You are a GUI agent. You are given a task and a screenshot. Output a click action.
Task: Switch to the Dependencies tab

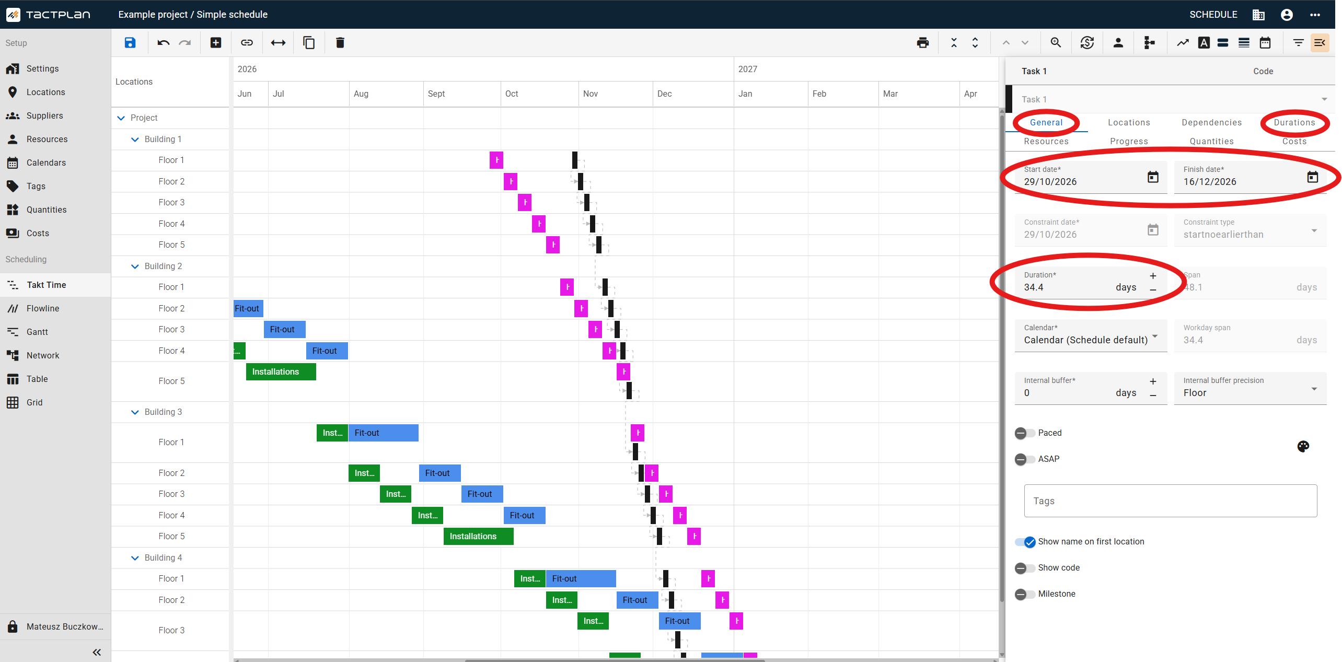pos(1211,122)
